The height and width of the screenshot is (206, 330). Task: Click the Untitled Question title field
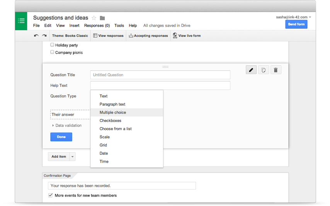[160, 75]
